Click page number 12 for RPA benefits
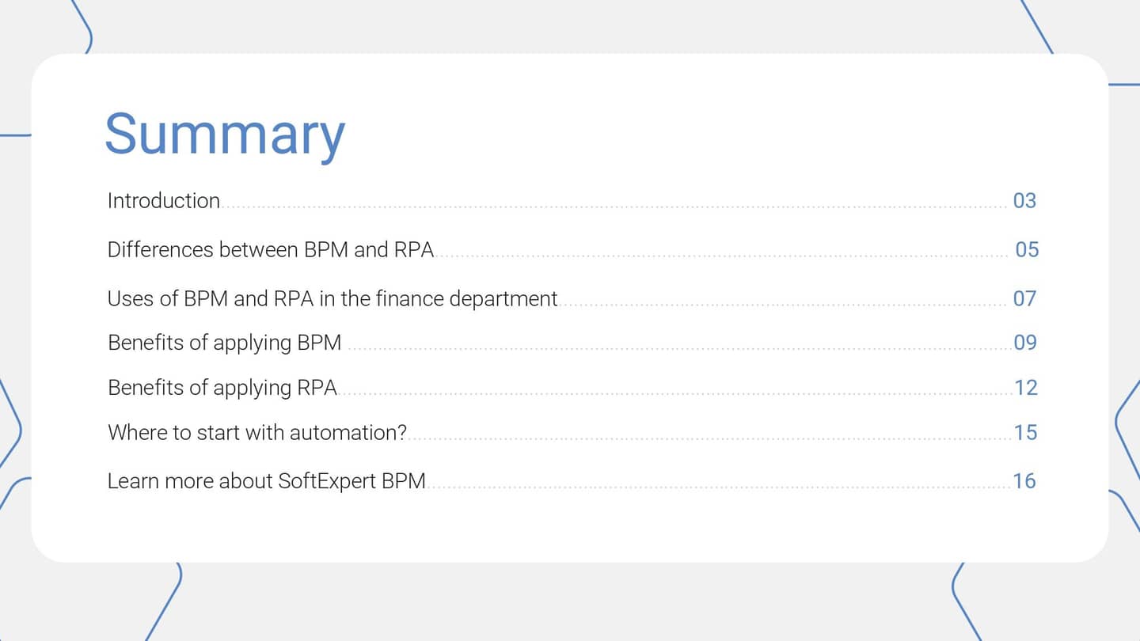The width and height of the screenshot is (1140, 641). pyautogui.click(x=1026, y=387)
